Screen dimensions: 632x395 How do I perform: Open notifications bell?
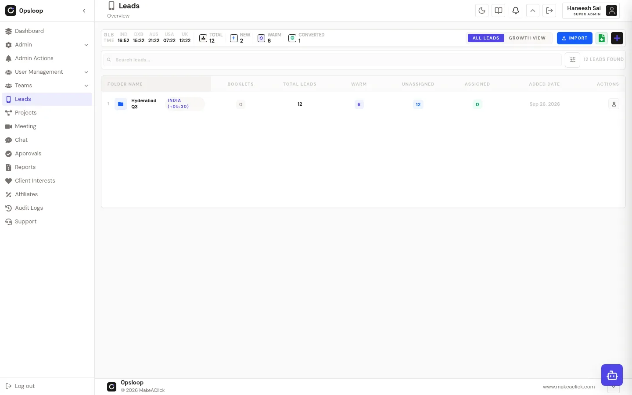coord(516,11)
